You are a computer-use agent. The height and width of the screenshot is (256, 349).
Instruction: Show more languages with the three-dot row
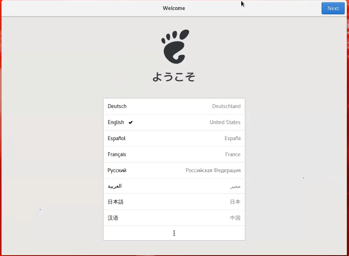pos(174,233)
